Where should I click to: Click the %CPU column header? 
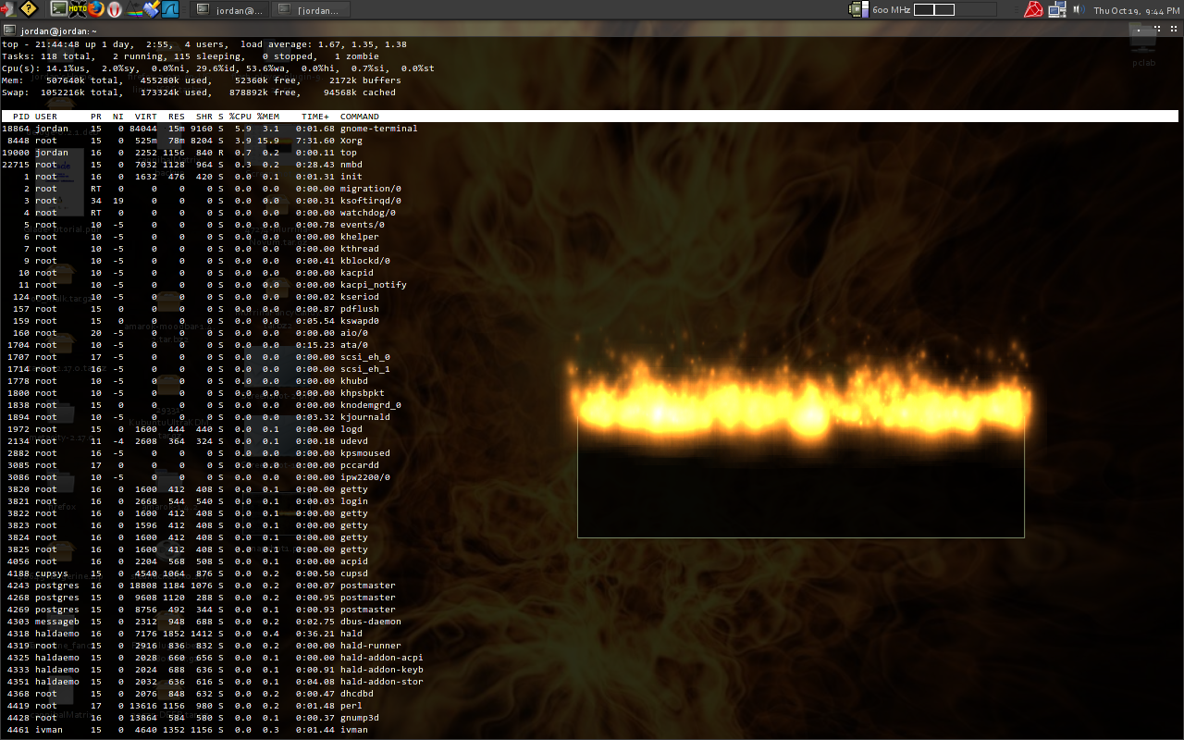240,117
